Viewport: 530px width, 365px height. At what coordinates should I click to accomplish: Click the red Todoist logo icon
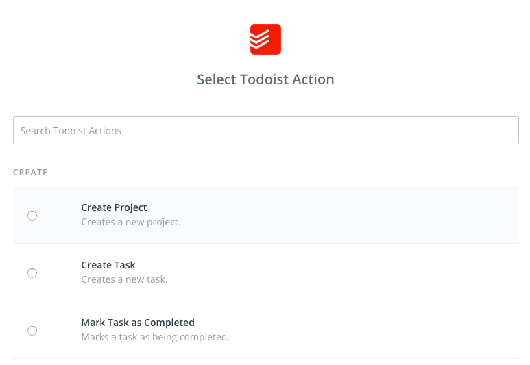tap(265, 40)
